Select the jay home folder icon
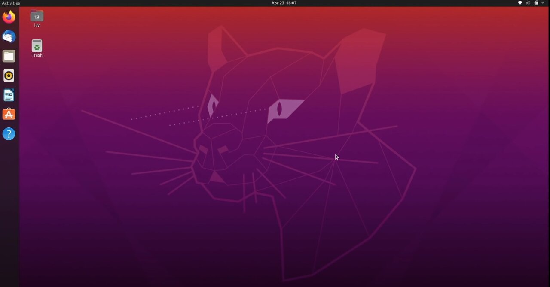 click(x=37, y=19)
